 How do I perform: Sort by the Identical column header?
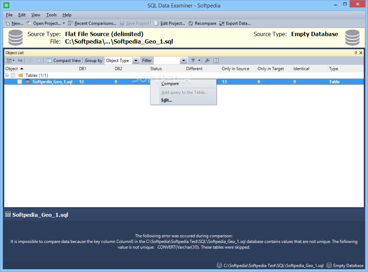(x=310, y=69)
